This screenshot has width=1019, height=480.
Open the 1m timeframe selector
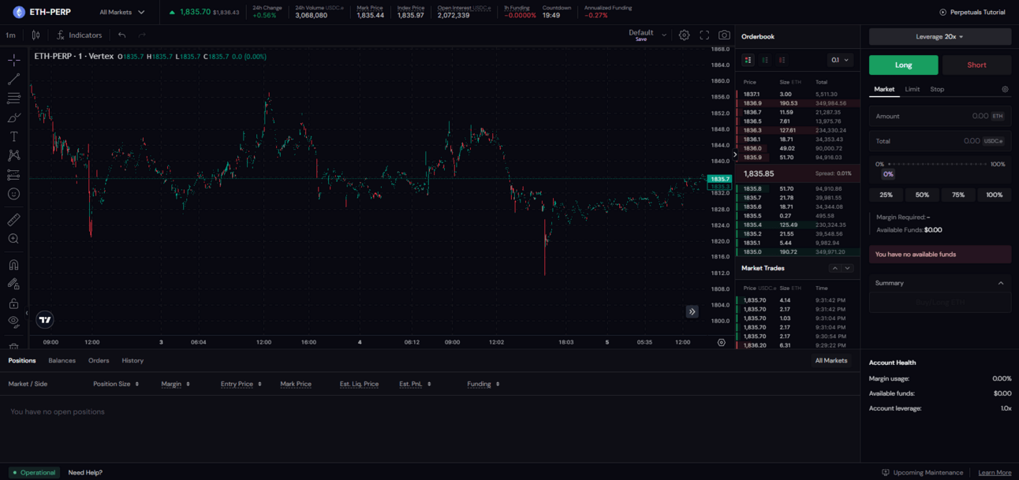(x=10, y=35)
